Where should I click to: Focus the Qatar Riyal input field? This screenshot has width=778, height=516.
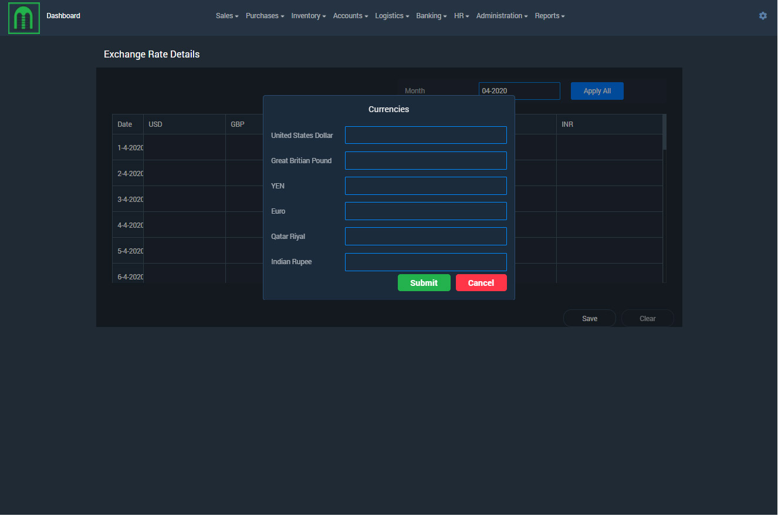[x=426, y=236]
